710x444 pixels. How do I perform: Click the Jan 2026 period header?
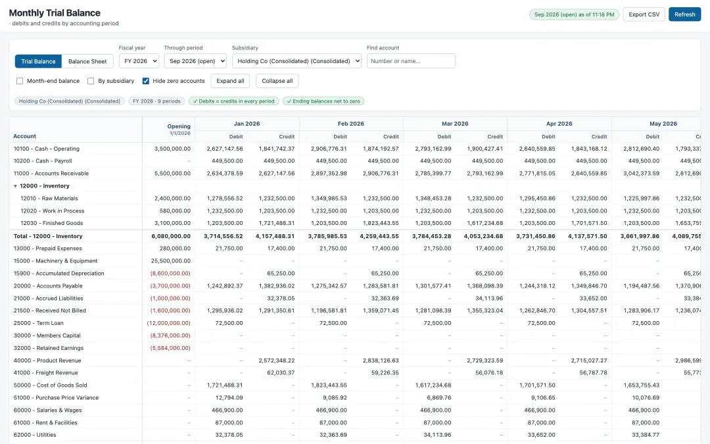[247, 124]
